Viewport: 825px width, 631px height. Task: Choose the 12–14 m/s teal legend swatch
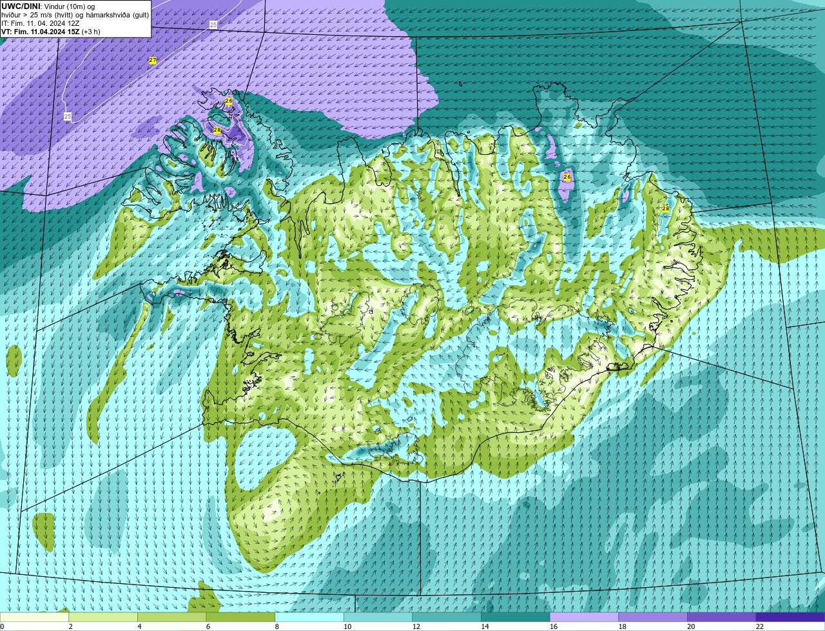[x=447, y=617]
